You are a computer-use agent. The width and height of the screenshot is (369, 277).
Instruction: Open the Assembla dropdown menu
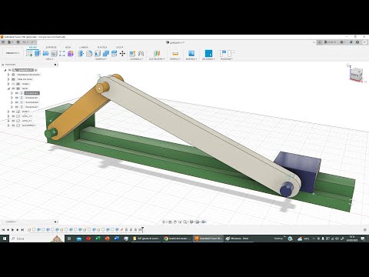pyautogui.click(x=136, y=59)
